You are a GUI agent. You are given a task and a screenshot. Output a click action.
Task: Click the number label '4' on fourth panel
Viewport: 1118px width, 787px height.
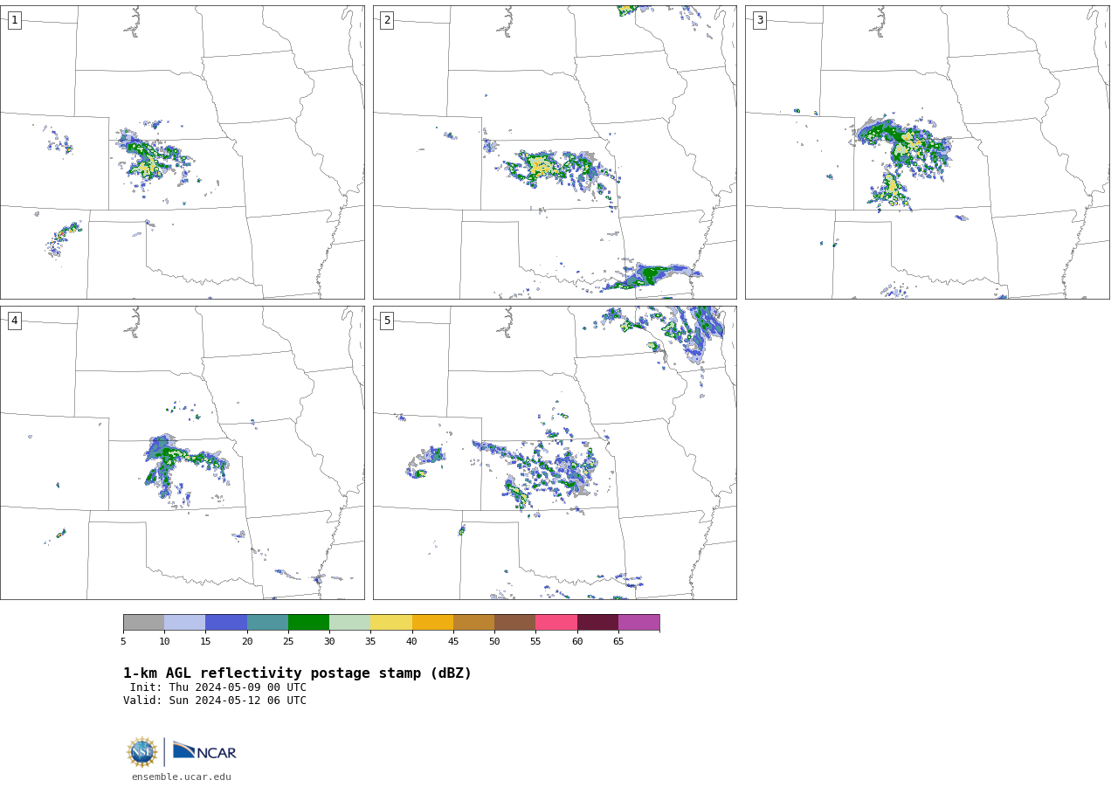point(14,321)
